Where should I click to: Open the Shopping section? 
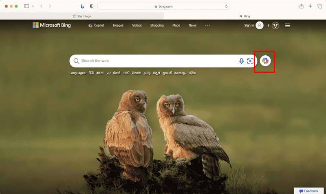click(157, 25)
